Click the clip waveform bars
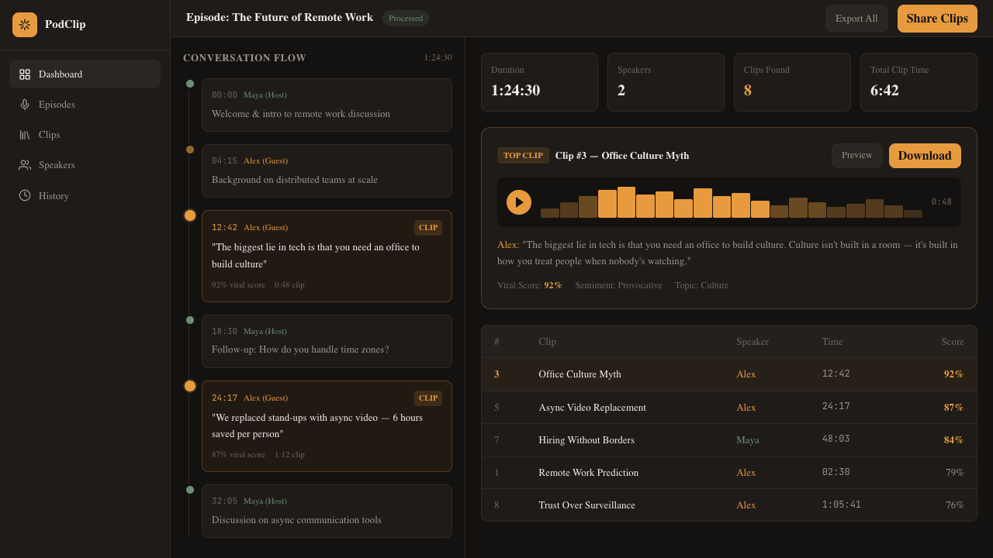 732,202
